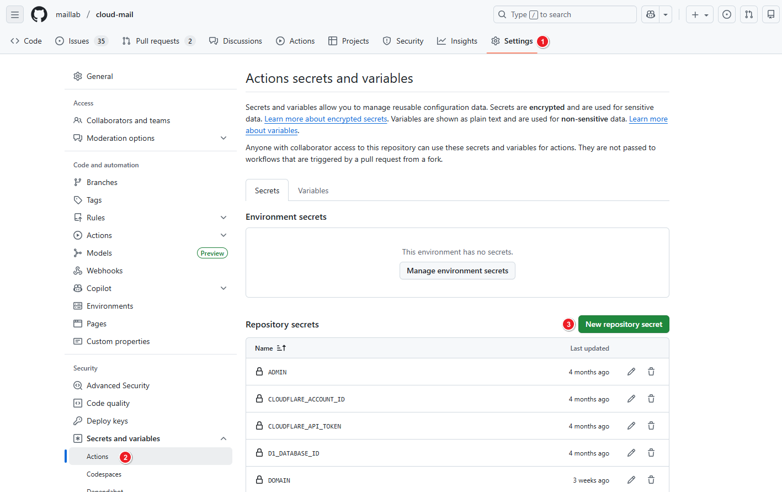Switch to the Variables tab
782x492 pixels.
pyautogui.click(x=313, y=191)
